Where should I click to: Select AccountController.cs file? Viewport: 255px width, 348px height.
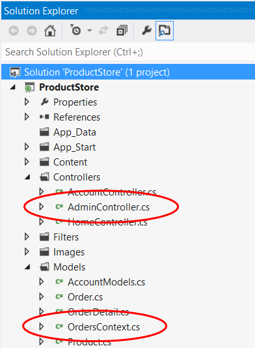coord(112,192)
